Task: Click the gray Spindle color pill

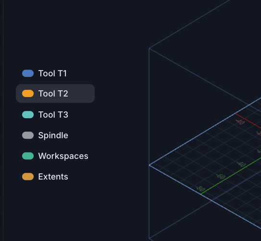Action: [x=28, y=135]
